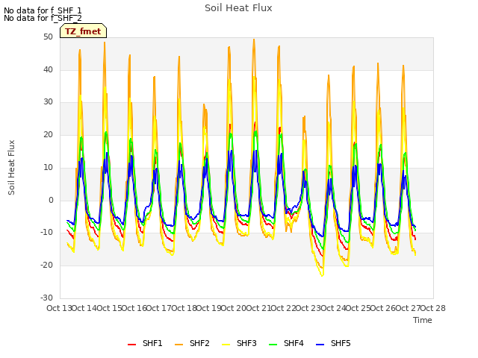Click the 40 y-axis tick label
The width and height of the screenshot is (478, 358).
[48, 69]
